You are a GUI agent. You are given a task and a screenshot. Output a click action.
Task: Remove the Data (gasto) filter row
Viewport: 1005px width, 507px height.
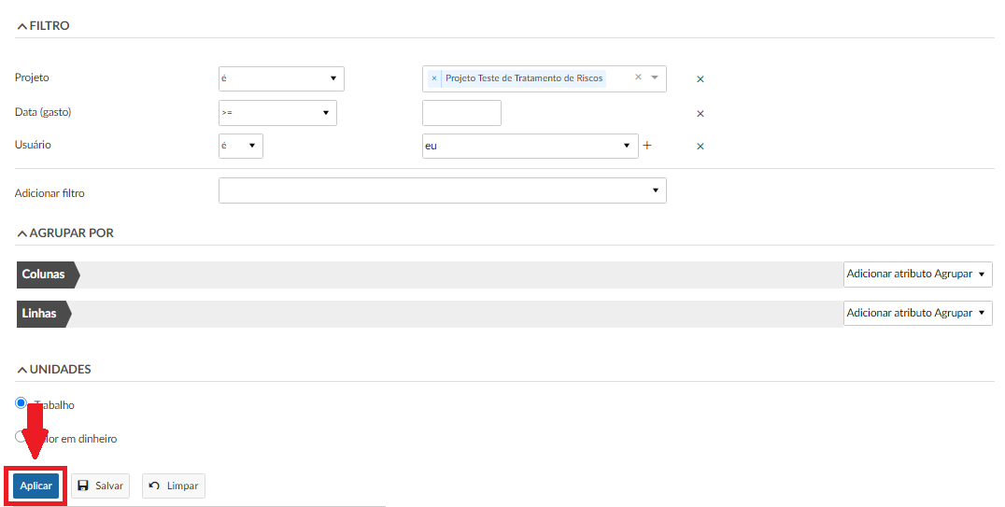click(x=701, y=114)
